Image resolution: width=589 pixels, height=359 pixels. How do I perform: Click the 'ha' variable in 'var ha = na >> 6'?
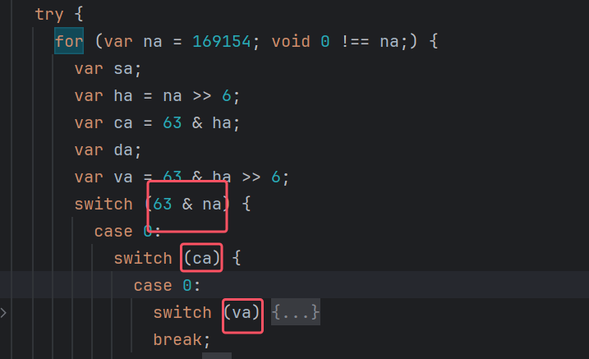(x=123, y=95)
